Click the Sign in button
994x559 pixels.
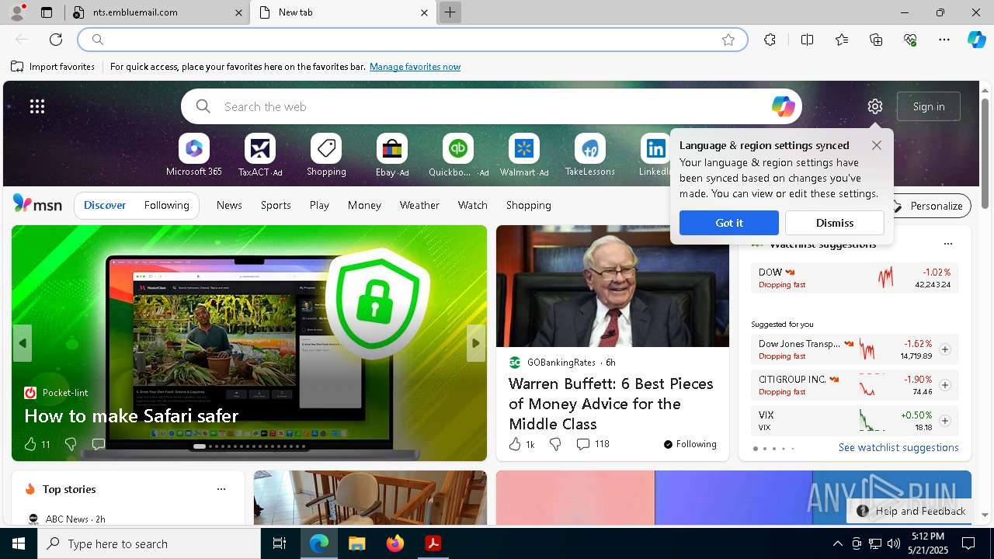point(929,106)
